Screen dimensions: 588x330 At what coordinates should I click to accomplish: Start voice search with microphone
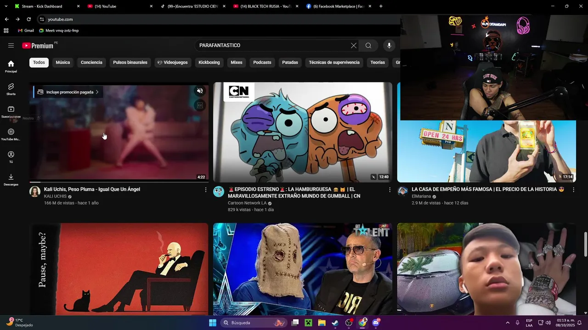point(389,45)
